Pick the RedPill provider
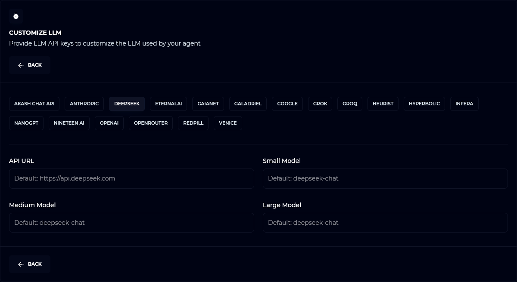The image size is (517, 282). (193, 123)
